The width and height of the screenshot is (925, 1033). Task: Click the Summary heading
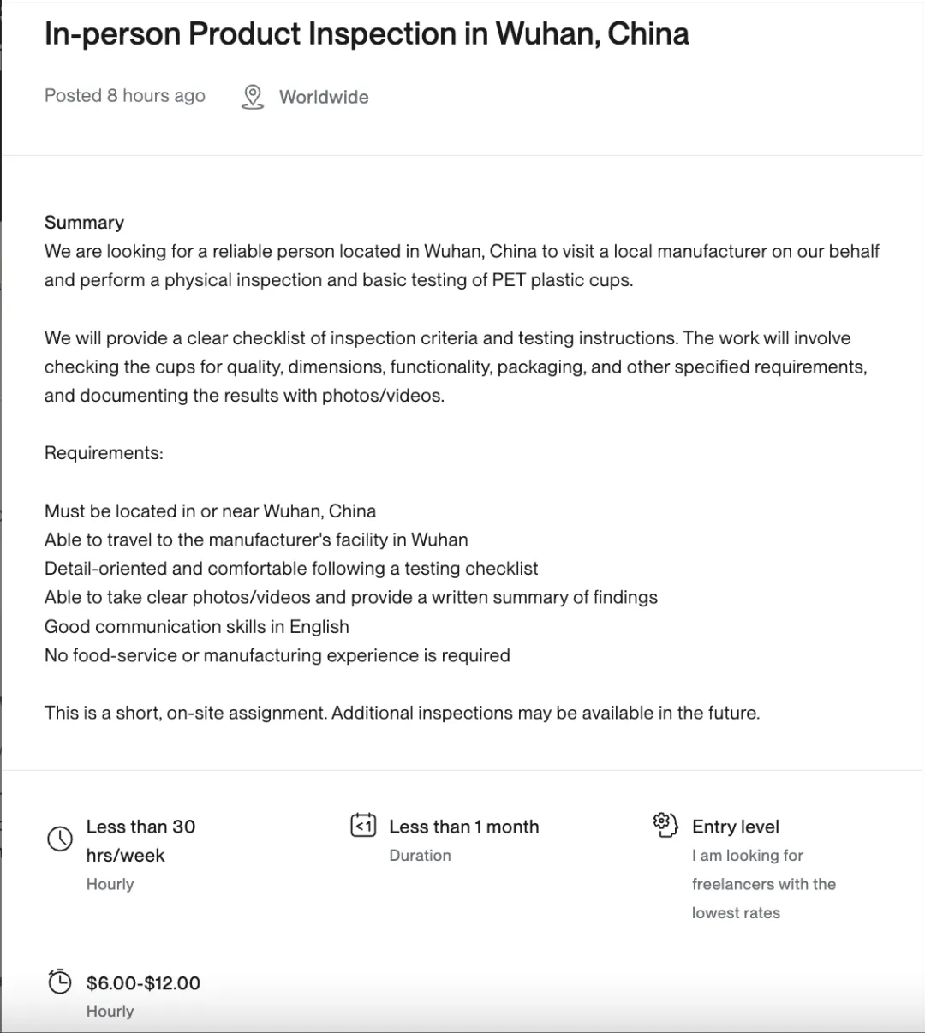(x=84, y=222)
